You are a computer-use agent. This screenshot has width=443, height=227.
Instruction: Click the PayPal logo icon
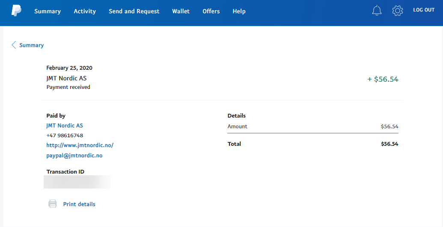point(16,10)
